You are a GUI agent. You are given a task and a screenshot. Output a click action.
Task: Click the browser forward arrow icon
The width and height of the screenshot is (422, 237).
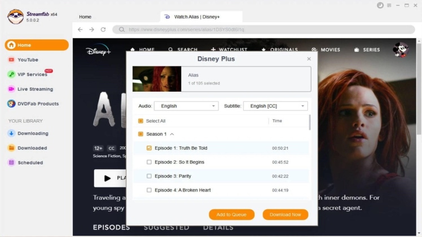pyautogui.click(x=91, y=29)
